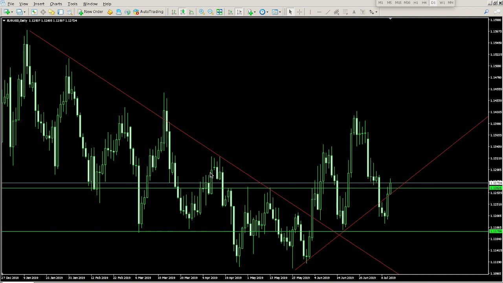Switch to M5 timeframe
Image resolution: width=503 pixels, height=283 pixels.
(389, 3)
